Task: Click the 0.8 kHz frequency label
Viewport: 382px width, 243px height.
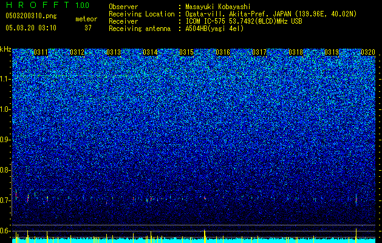Action: 5,170
